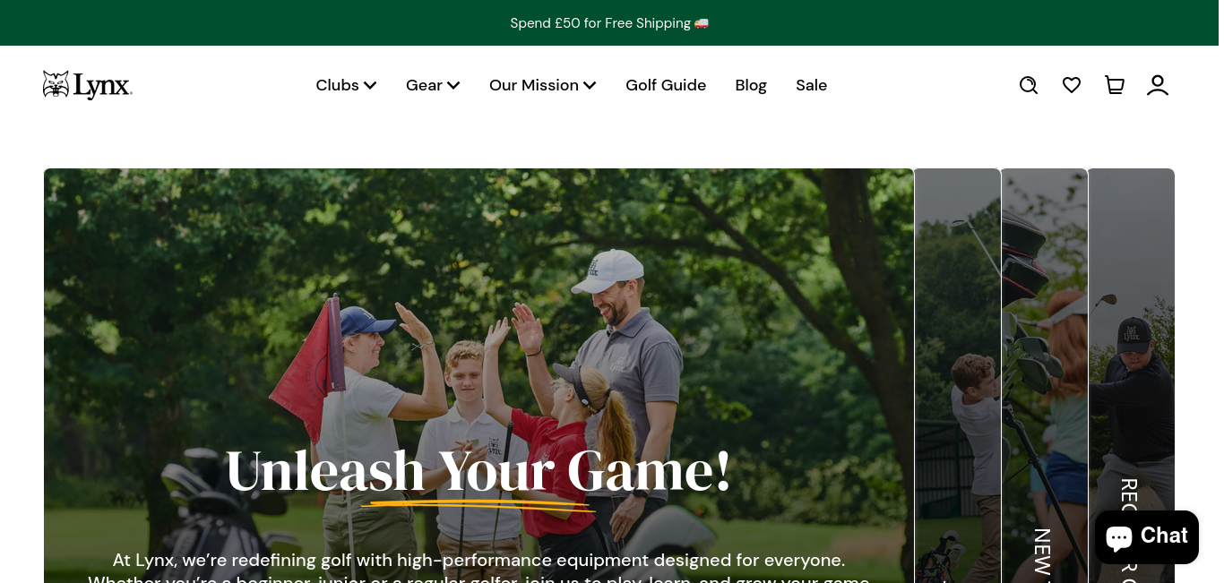Expand the Our Mission dropdown

(543, 85)
